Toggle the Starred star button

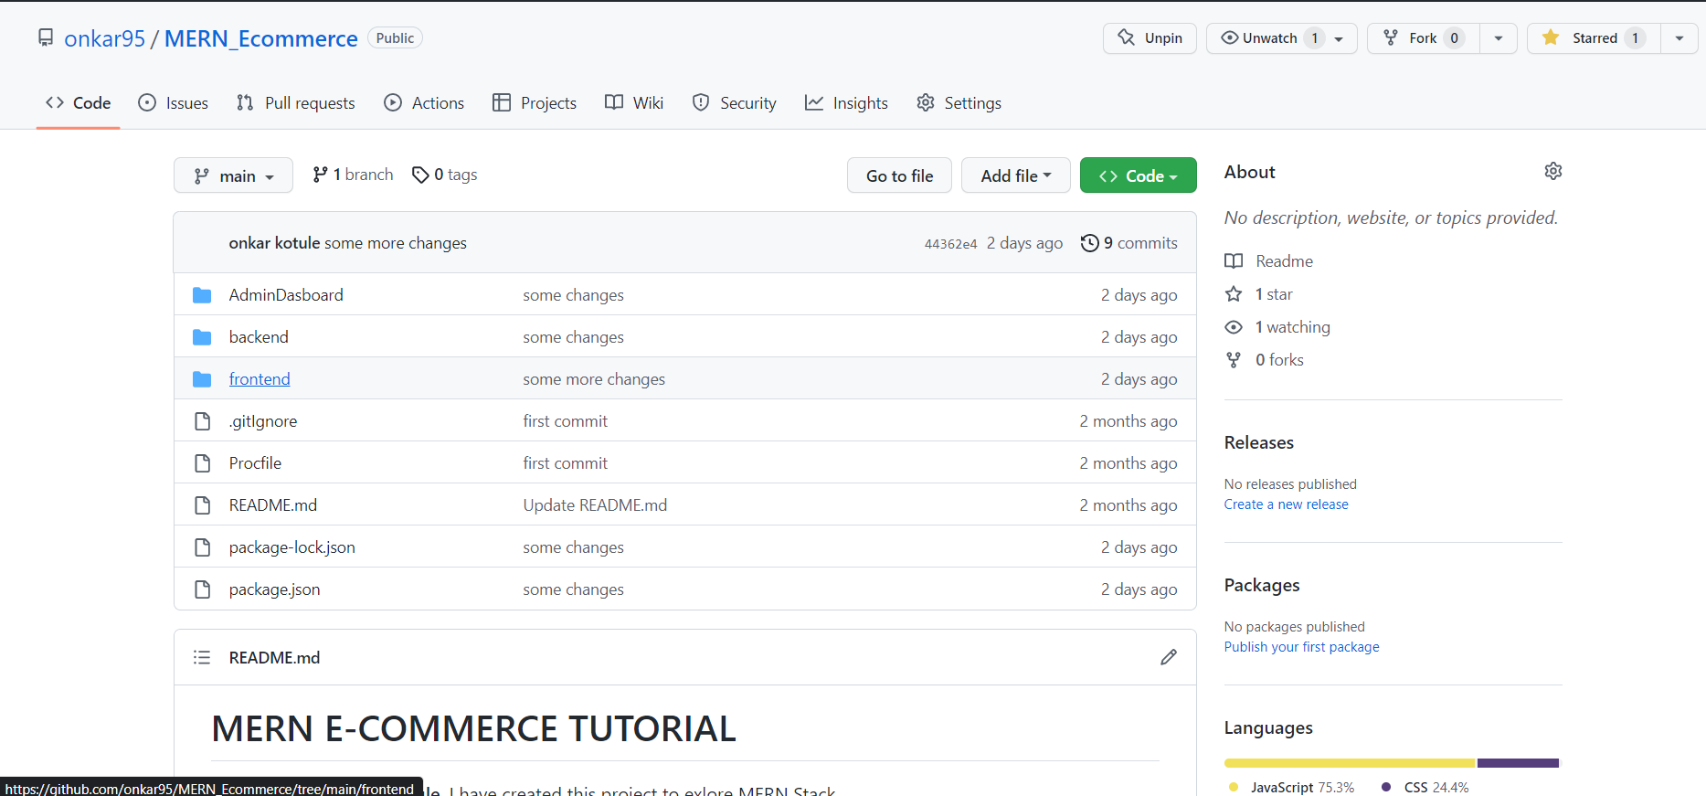1594,38
